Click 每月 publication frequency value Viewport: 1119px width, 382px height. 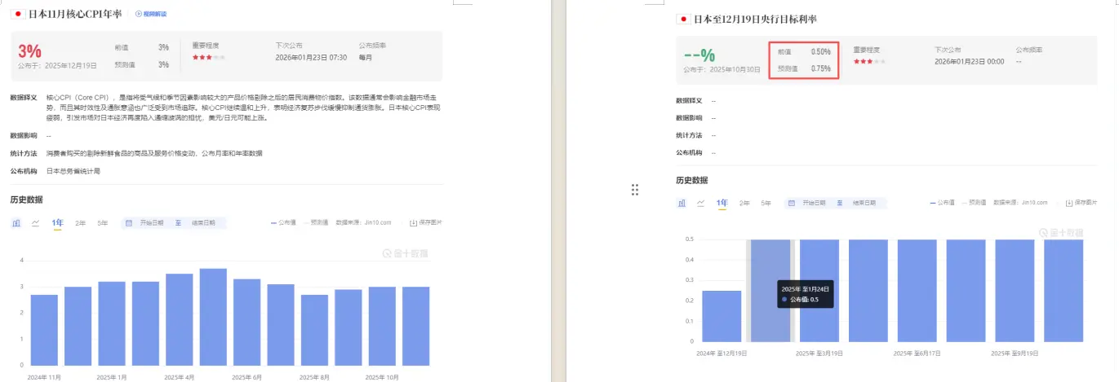[x=365, y=58]
